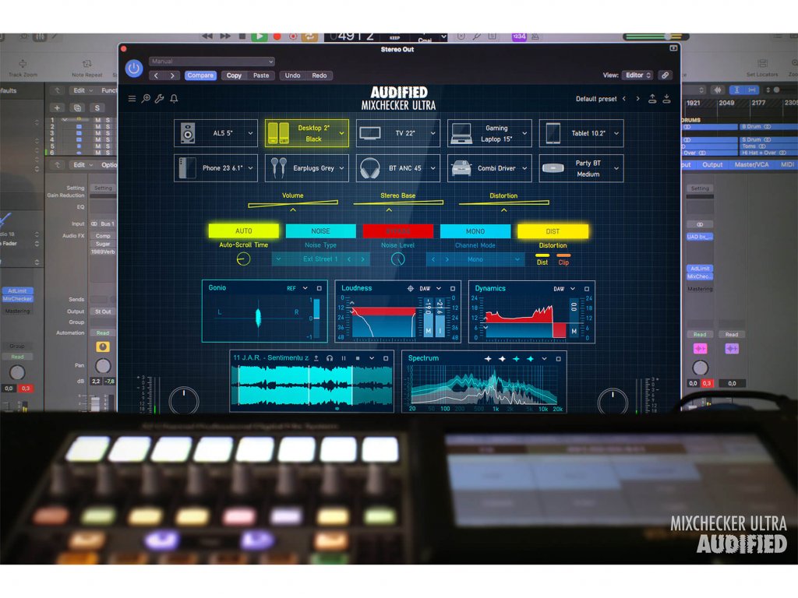The height and width of the screenshot is (598, 798).
Task: Click the Undo button
Action: 293,76
